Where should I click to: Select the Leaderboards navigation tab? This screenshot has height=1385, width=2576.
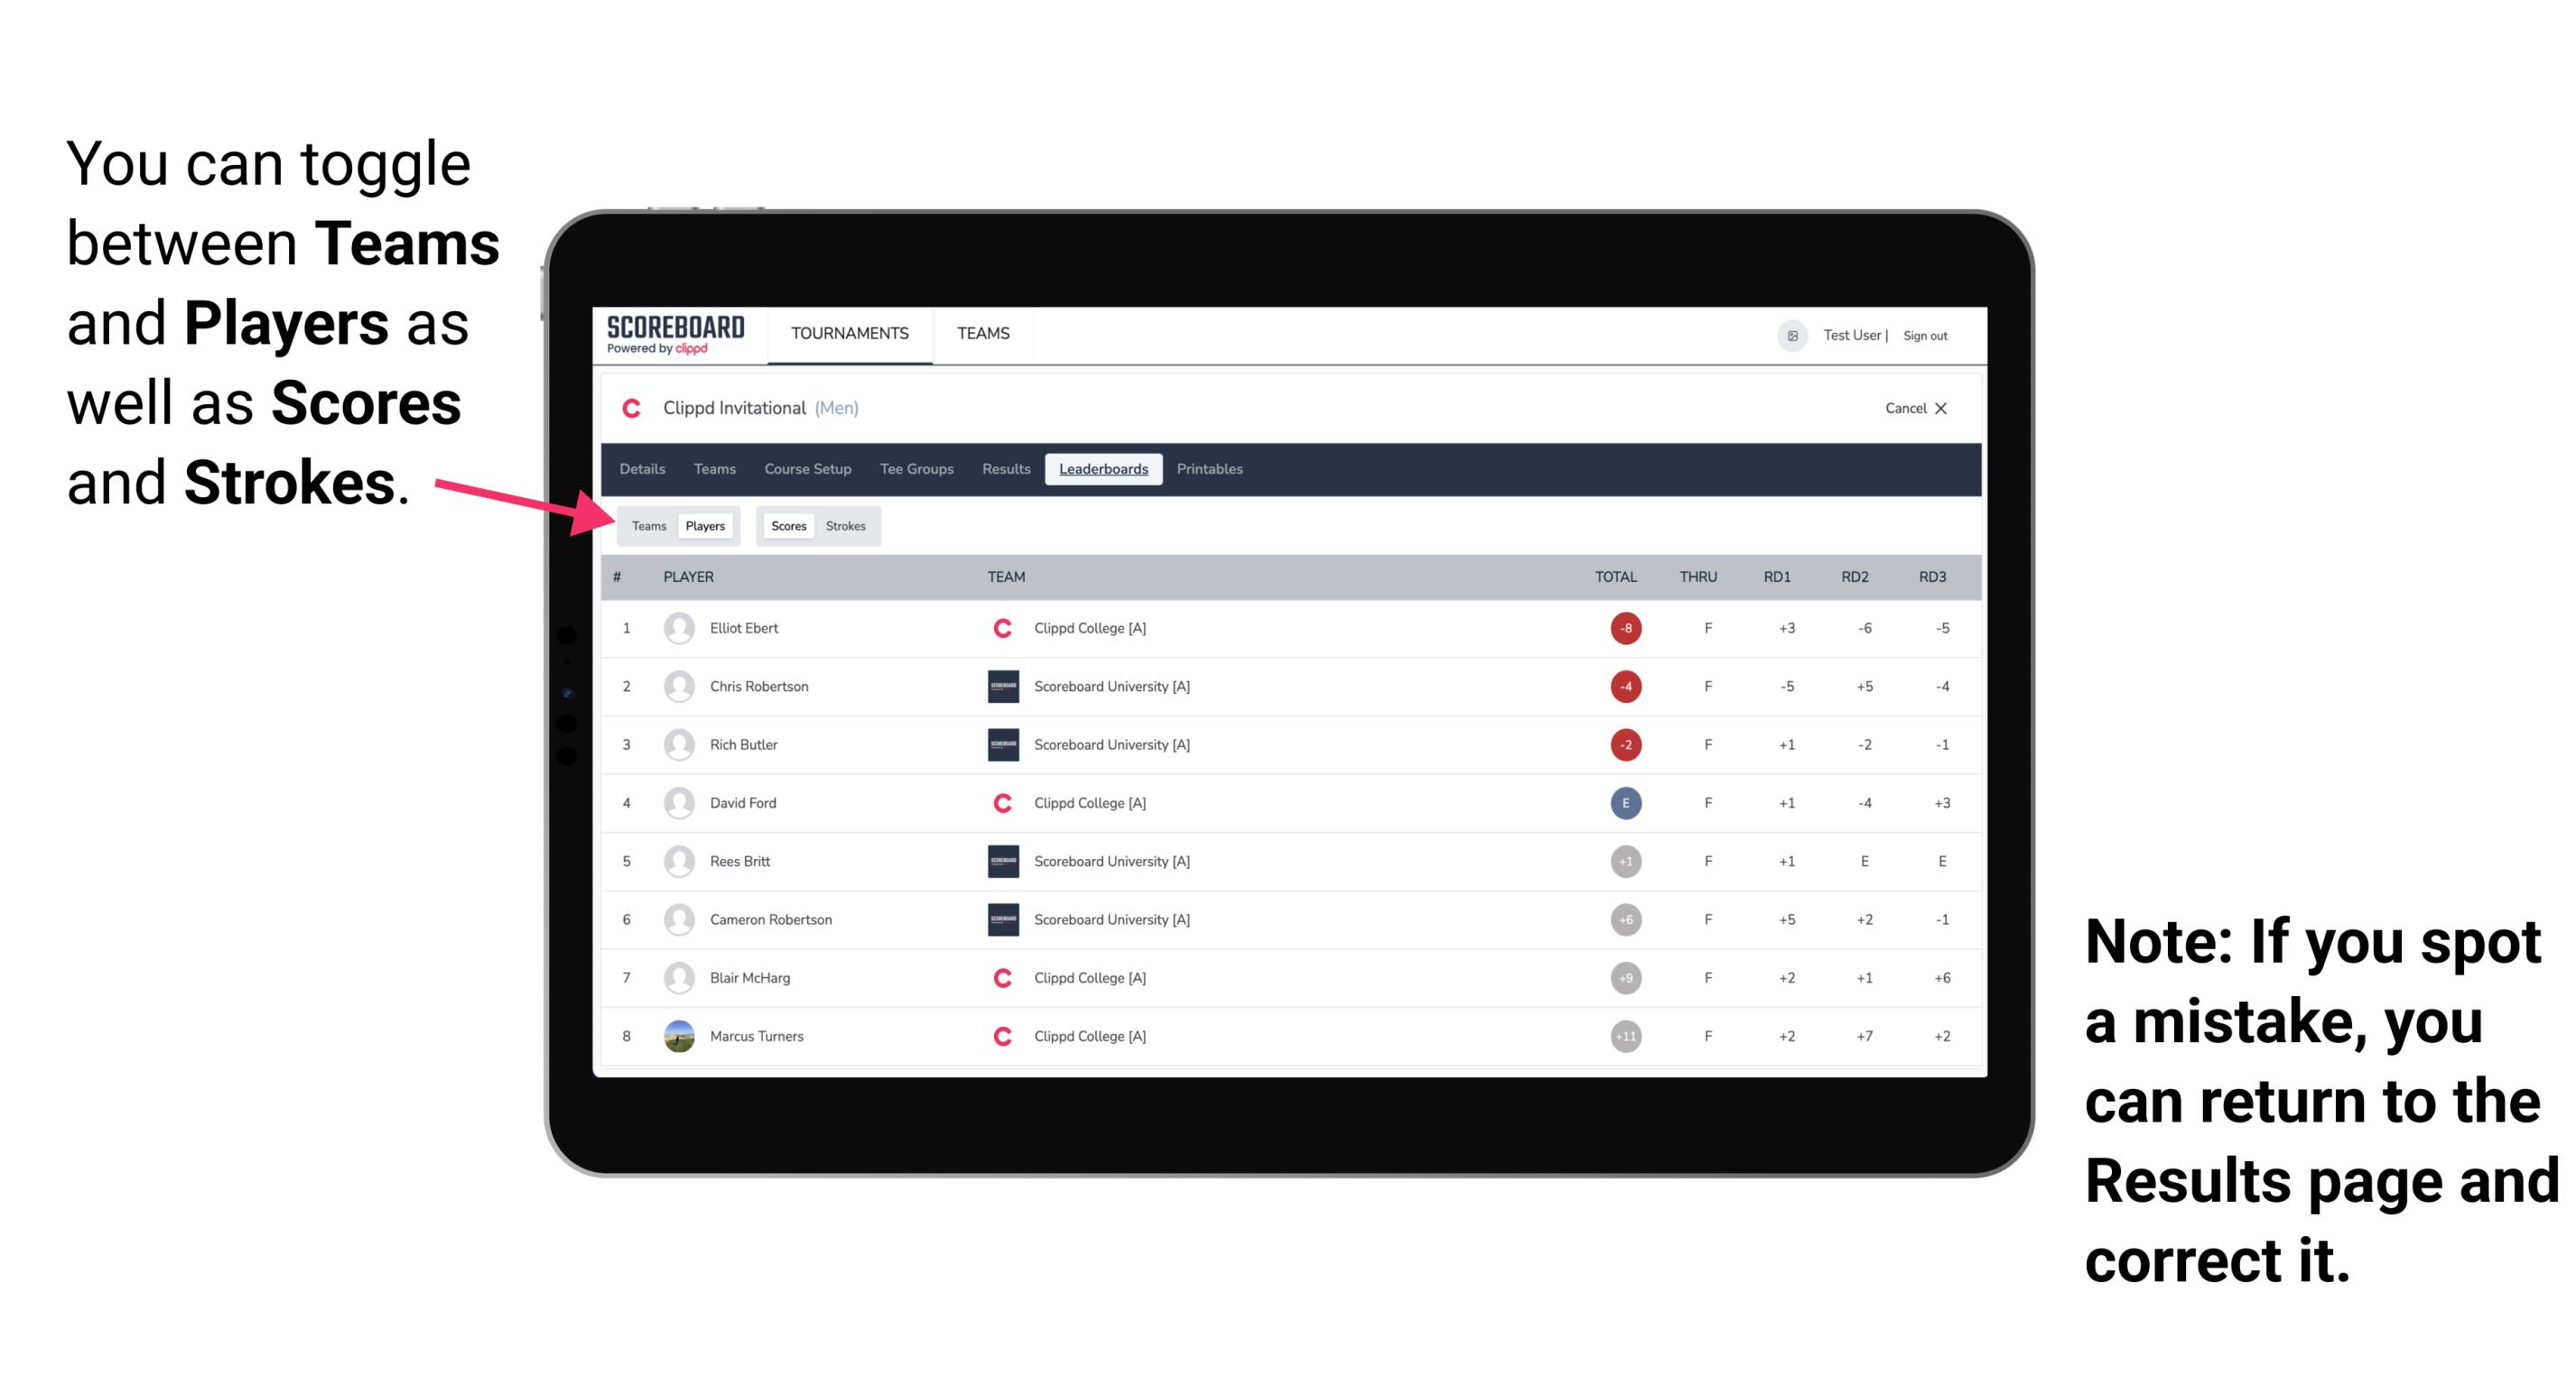pyautogui.click(x=1103, y=469)
